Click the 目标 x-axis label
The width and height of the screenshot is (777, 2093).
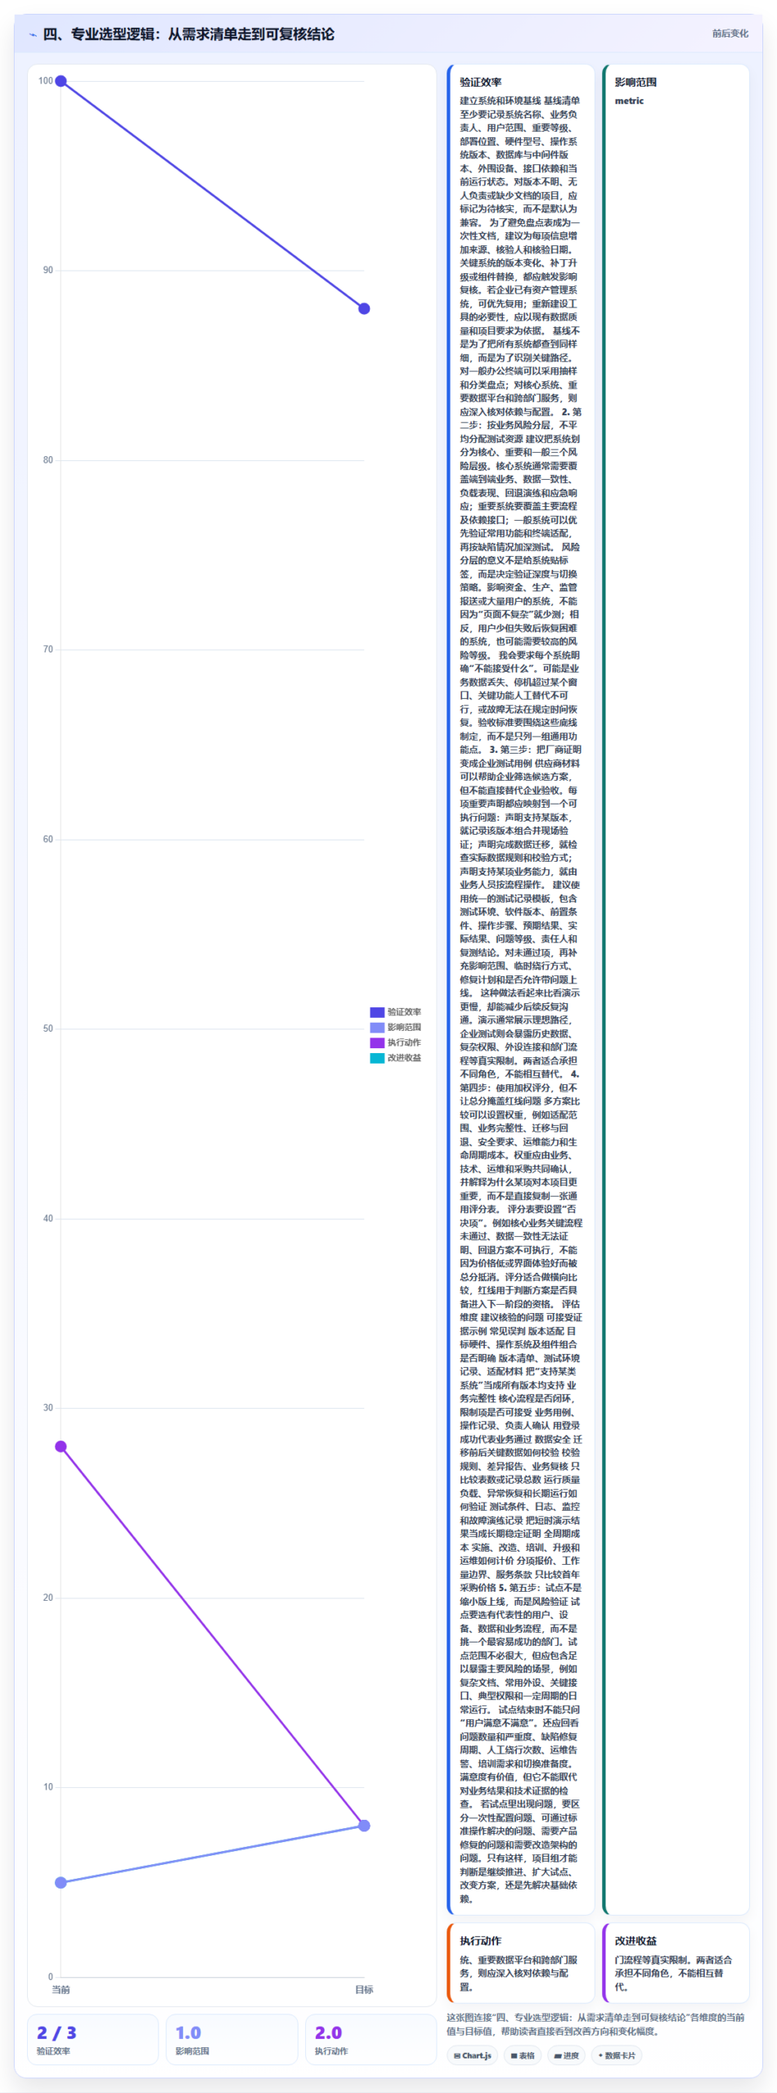click(364, 1990)
